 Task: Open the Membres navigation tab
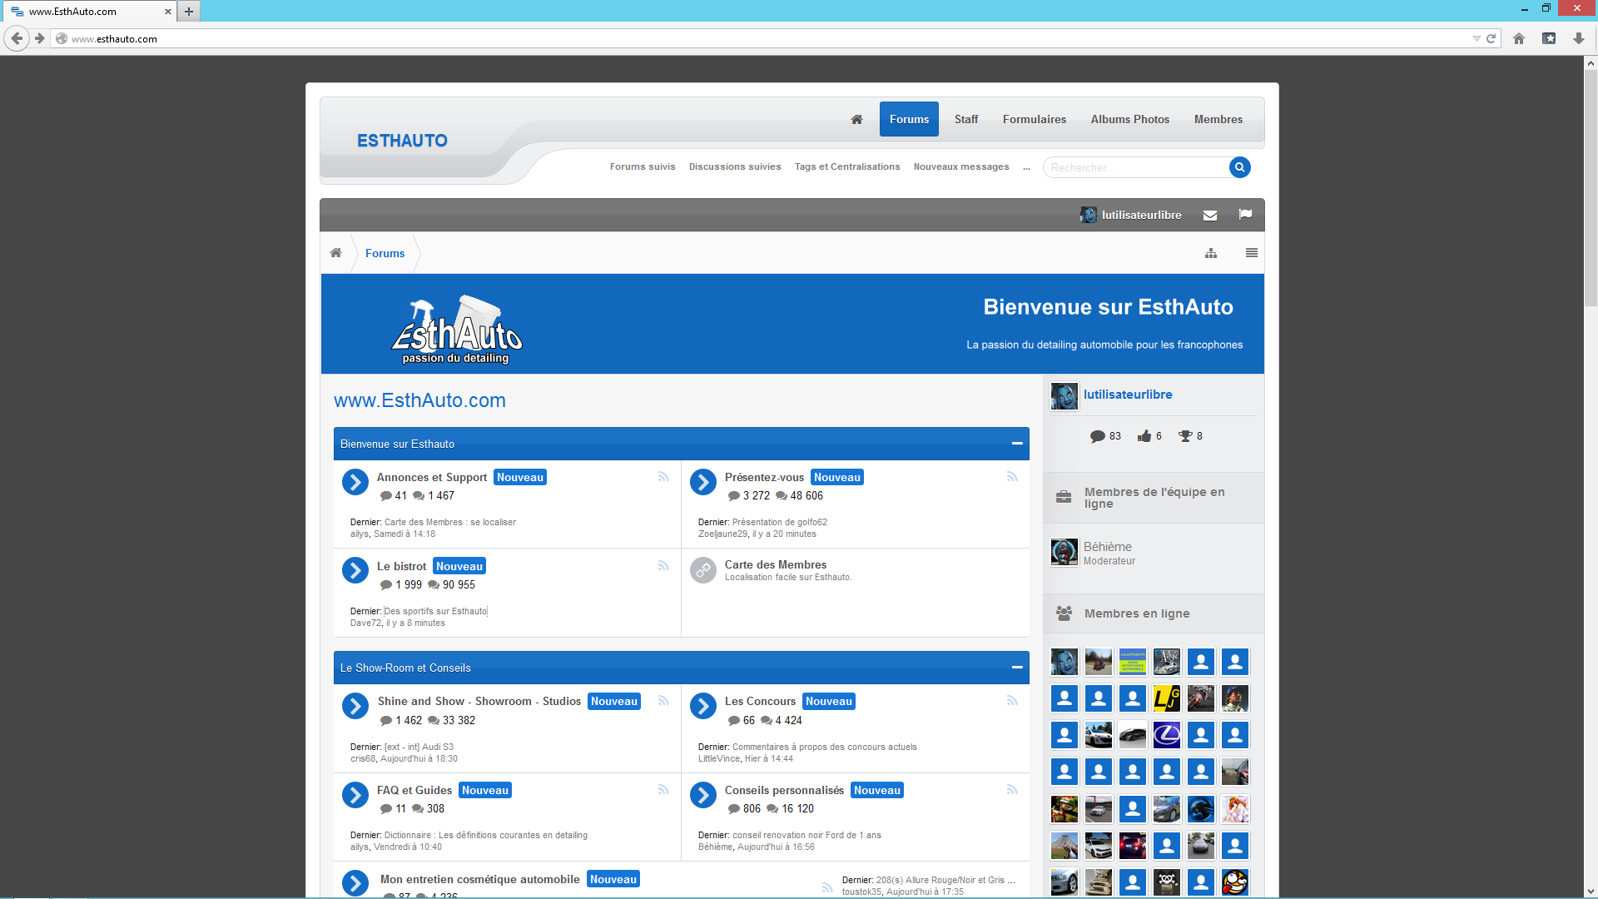tap(1218, 119)
